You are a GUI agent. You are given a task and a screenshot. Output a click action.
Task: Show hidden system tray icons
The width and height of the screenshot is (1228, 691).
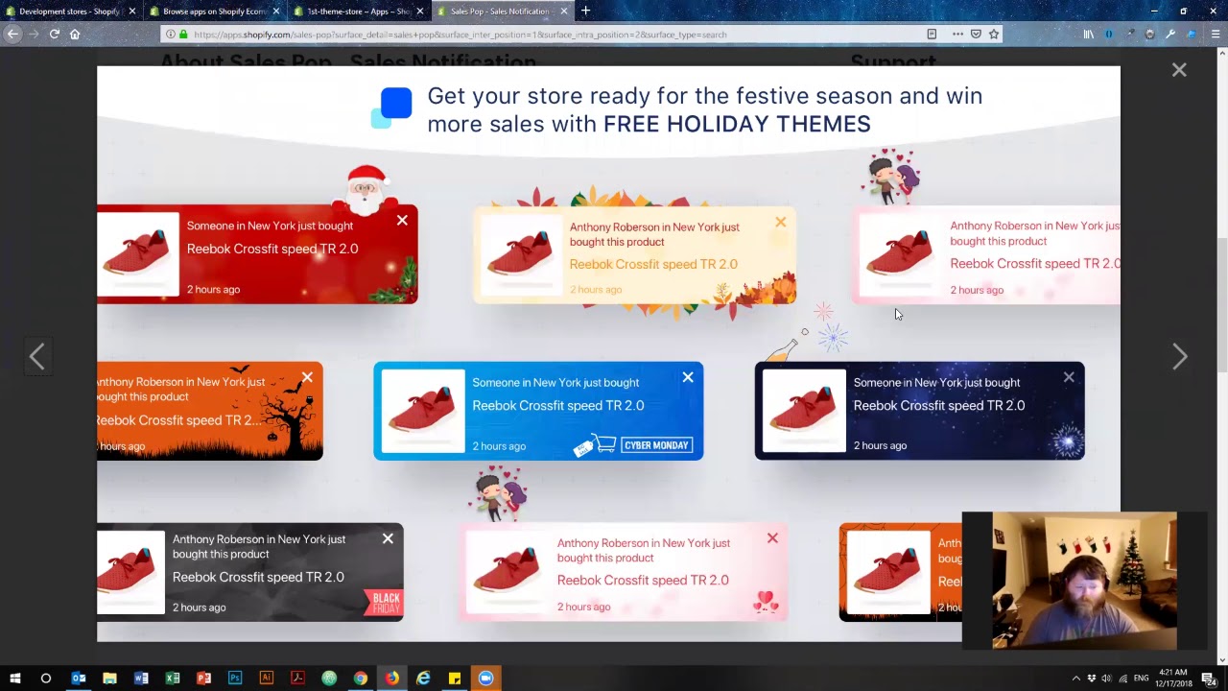pos(1075,679)
